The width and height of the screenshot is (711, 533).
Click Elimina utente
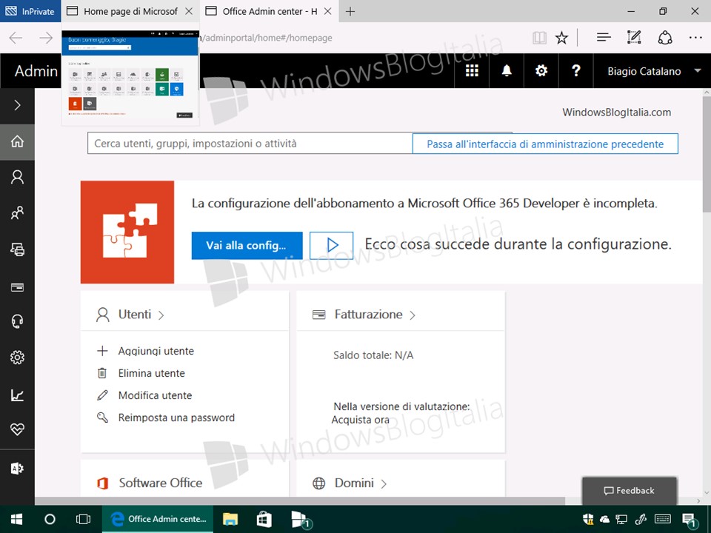tap(151, 373)
